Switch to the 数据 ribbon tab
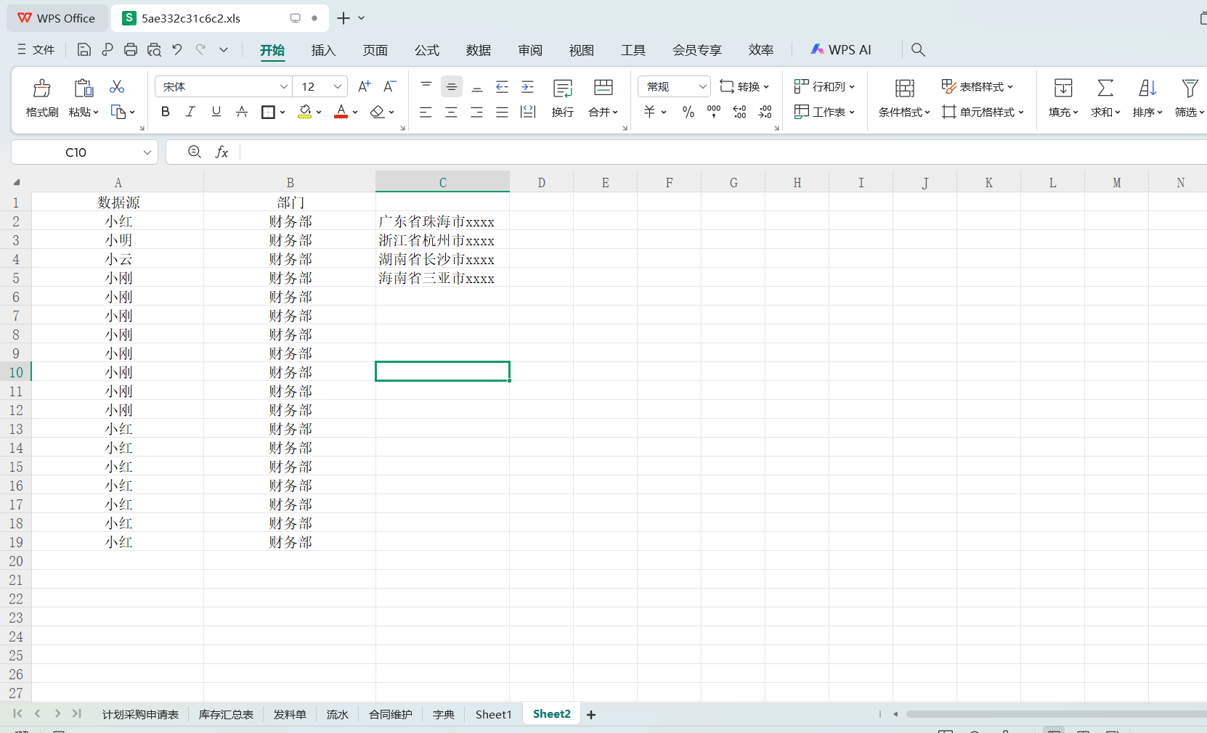Screen dimensions: 1207x733 (x=478, y=50)
